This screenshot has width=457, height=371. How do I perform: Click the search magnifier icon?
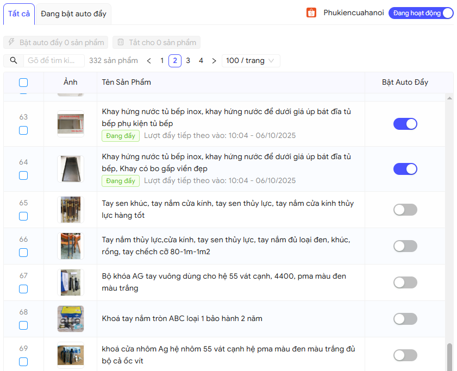[14, 61]
